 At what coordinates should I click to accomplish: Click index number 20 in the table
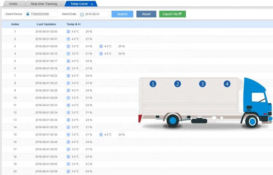pyautogui.click(x=15, y=171)
